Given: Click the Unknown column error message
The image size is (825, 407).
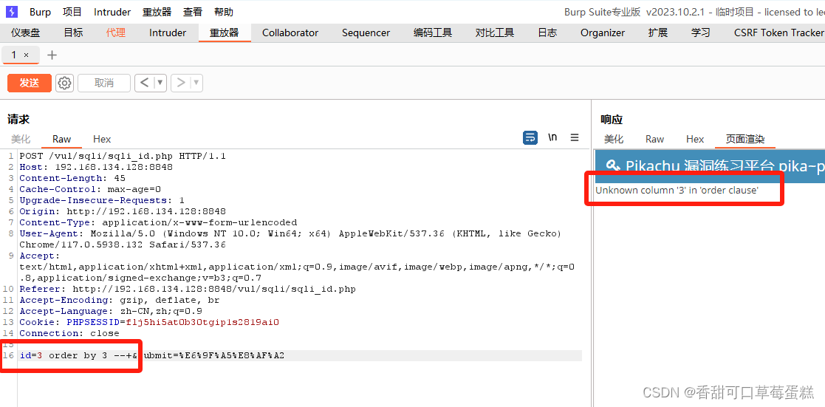Looking at the screenshot, I should (x=677, y=191).
